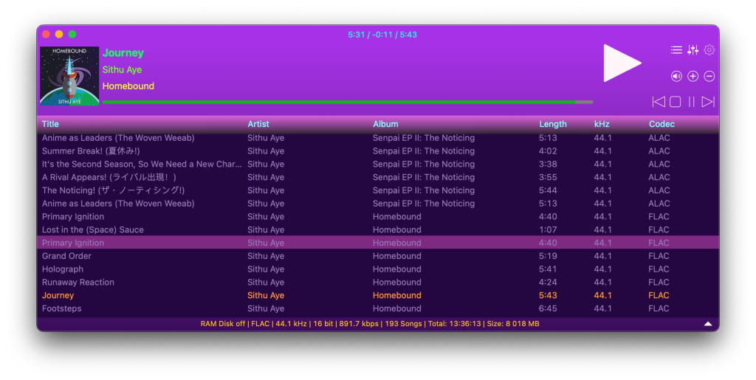Click the green playback progress bar
756x380 pixels.
pos(340,102)
